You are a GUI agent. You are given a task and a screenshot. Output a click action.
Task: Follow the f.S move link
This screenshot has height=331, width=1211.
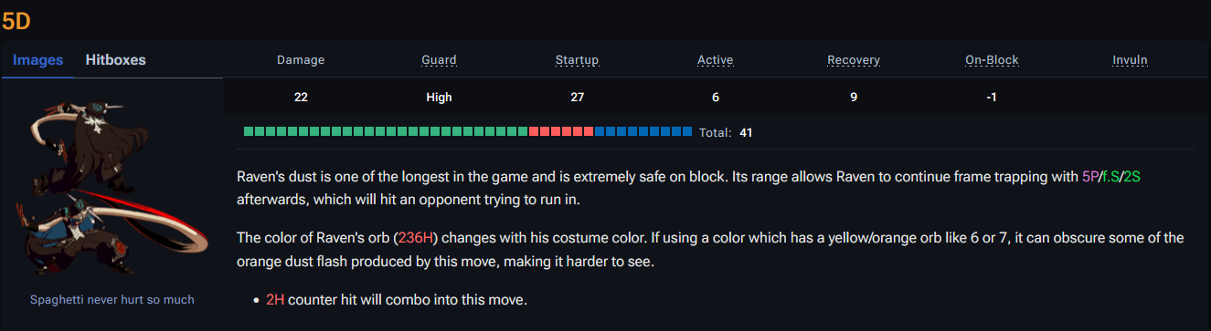coord(1110,177)
